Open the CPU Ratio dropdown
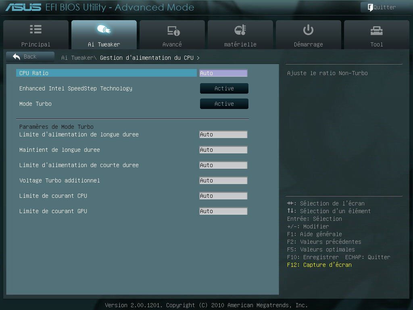413x310 pixels. [223, 73]
